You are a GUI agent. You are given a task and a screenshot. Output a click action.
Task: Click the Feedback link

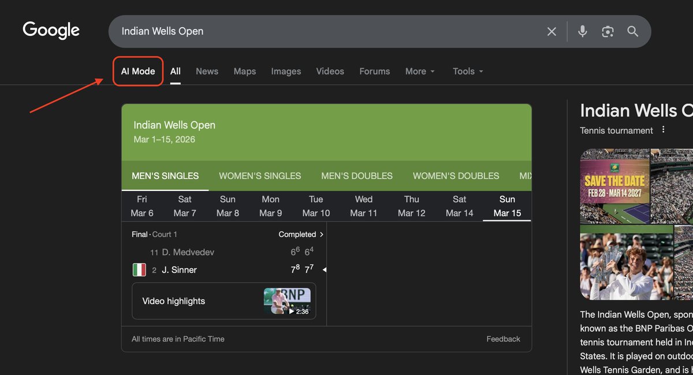click(503, 339)
